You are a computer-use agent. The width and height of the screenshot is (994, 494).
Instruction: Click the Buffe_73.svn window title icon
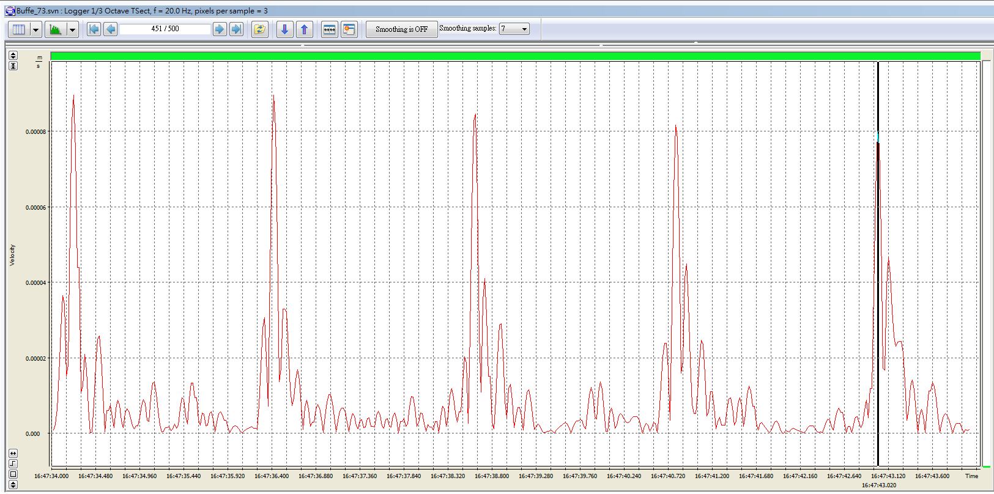coord(10,10)
